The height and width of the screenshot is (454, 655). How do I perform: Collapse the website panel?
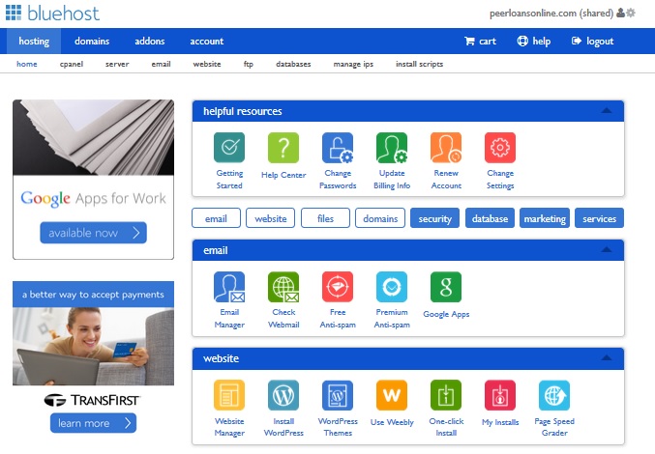tap(606, 357)
